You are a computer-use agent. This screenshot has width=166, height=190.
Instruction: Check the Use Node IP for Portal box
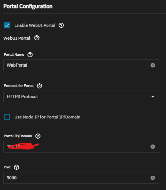click(x=7, y=117)
